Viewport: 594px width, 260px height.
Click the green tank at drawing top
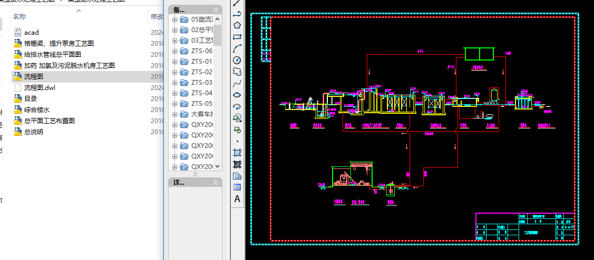pyautogui.click(x=480, y=54)
